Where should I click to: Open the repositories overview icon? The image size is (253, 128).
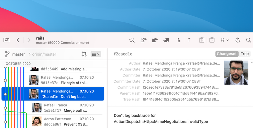6,40
